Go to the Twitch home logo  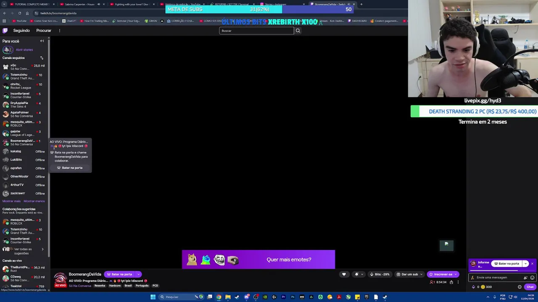[5, 31]
